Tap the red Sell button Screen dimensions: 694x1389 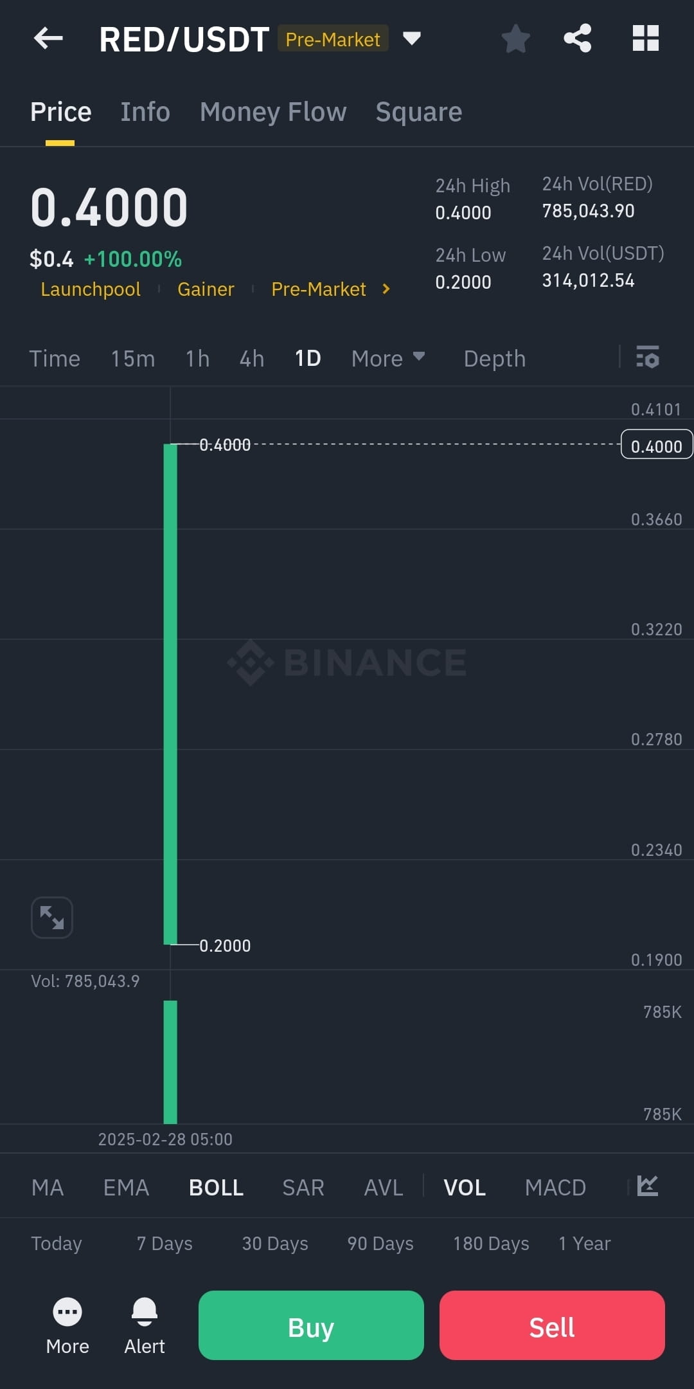(x=552, y=1325)
